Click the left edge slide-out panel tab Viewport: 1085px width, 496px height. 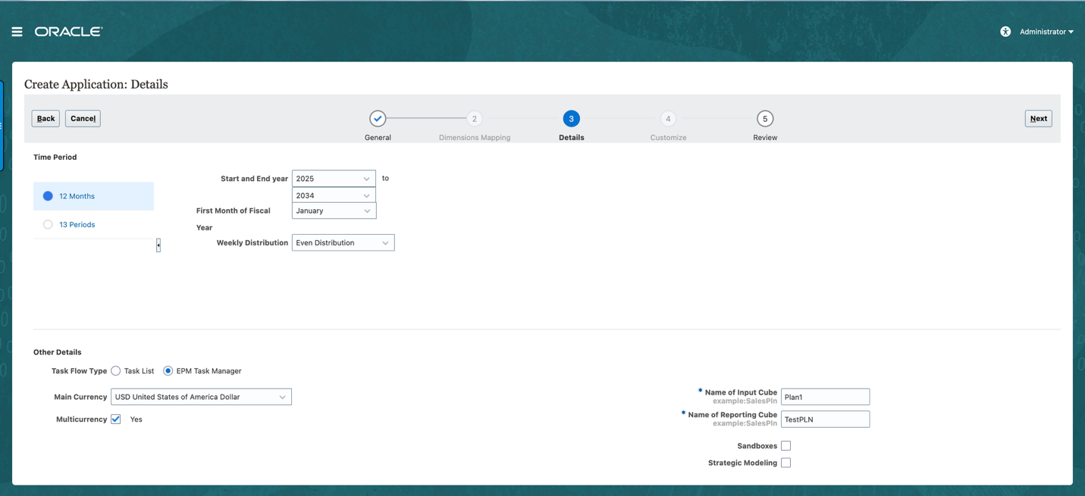pos(2,126)
